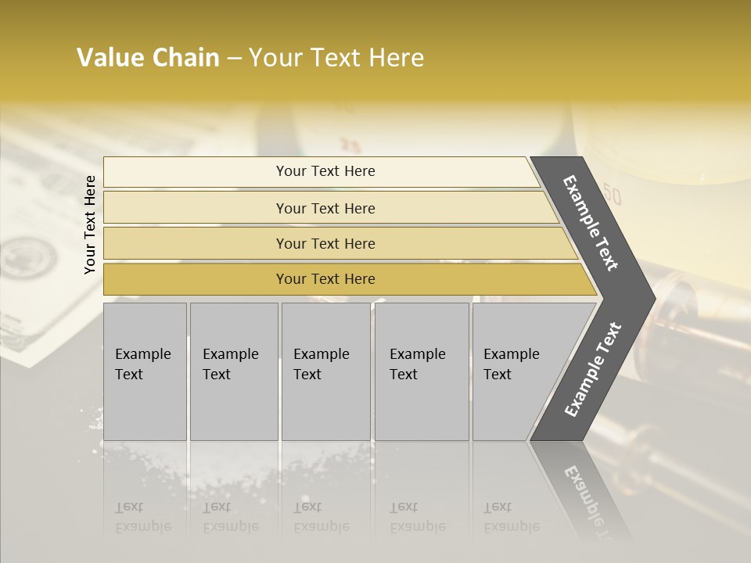
Task: Select the first gray "Example Text" box
Action: pyautogui.click(x=145, y=371)
